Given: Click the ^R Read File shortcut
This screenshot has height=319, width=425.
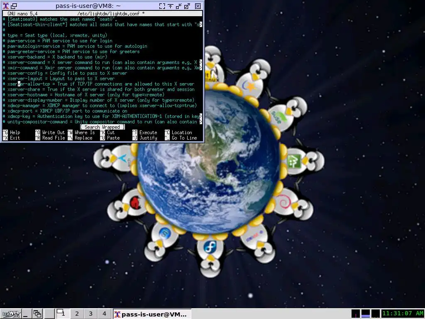Looking at the screenshot, I should [50, 138].
